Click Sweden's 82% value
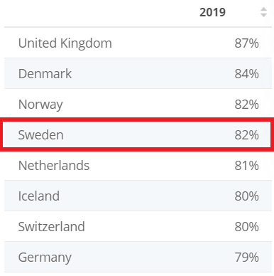The width and height of the screenshot is (274, 276). (x=246, y=135)
